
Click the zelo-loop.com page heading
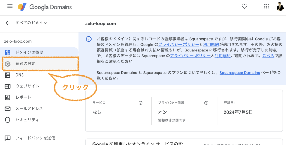tap(101, 24)
